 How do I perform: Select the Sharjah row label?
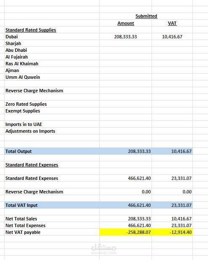tap(13, 43)
